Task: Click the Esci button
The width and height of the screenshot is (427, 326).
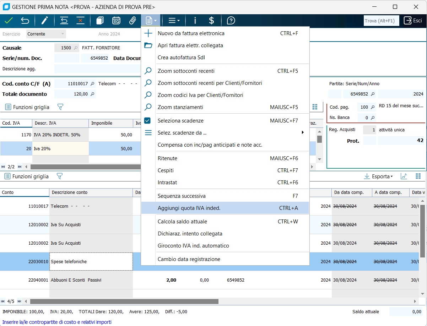Action: (413, 21)
